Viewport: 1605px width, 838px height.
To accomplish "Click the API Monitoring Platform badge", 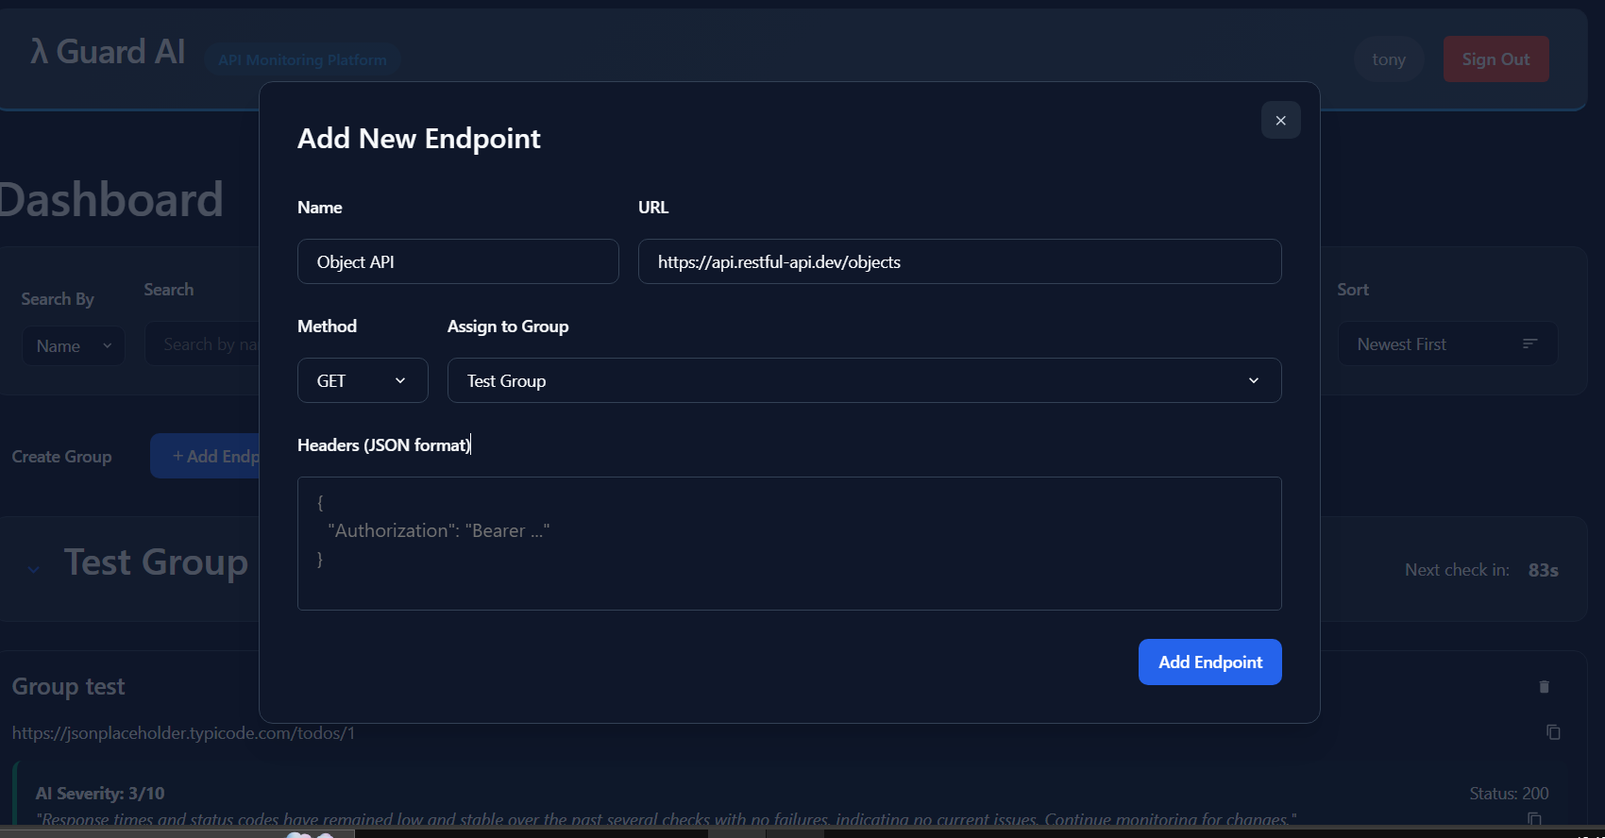I will point(302,59).
